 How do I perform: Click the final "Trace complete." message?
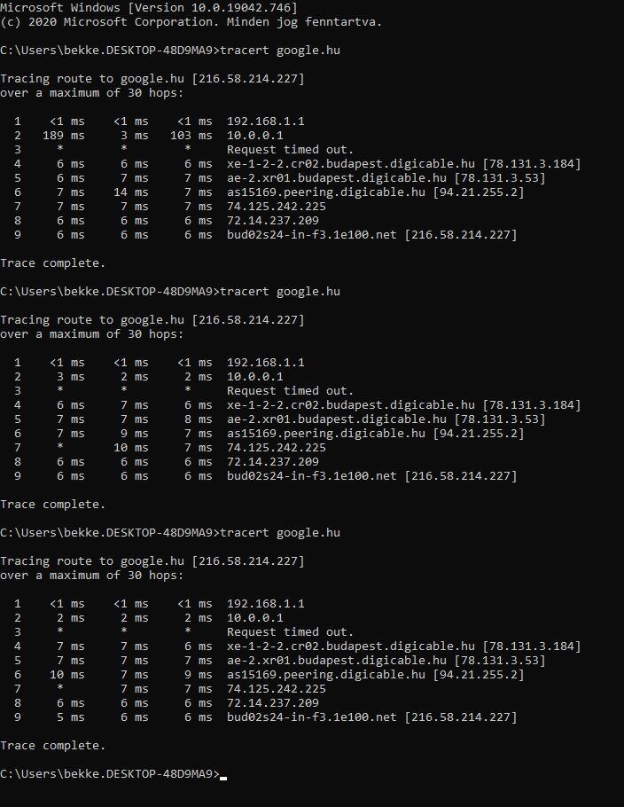pyautogui.click(x=52, y=746)
